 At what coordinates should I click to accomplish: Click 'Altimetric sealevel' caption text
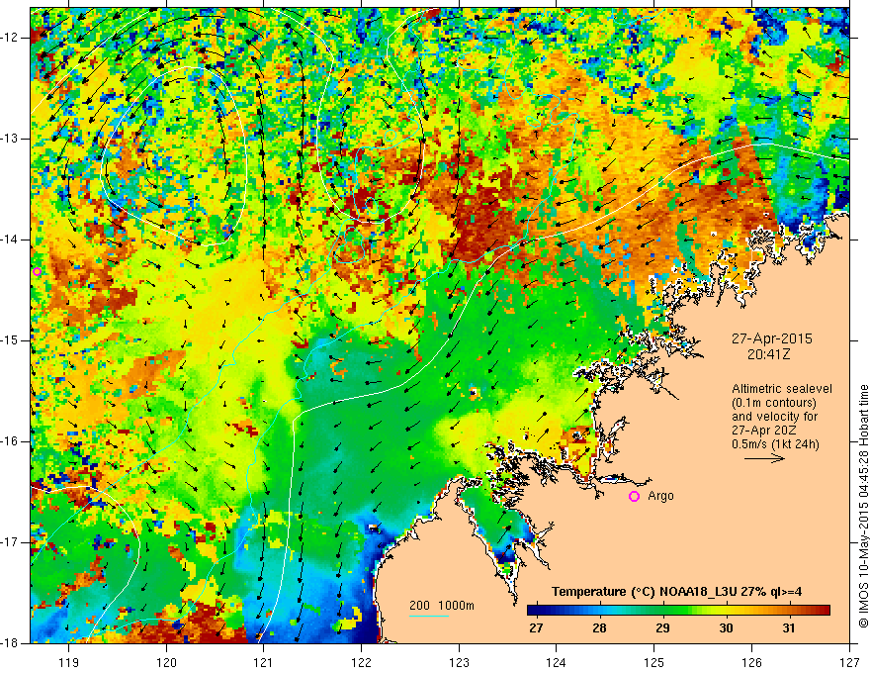point(782,389)
